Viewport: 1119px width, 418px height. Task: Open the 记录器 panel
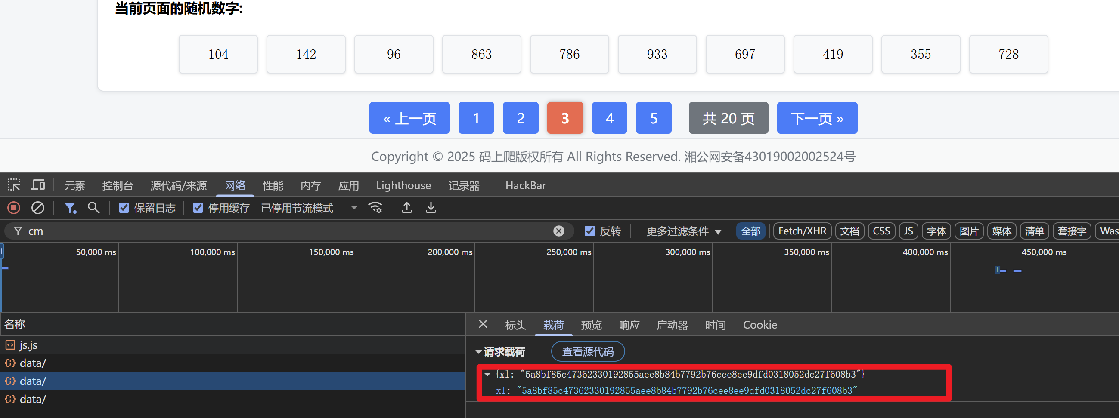click(x=464, y=186)
